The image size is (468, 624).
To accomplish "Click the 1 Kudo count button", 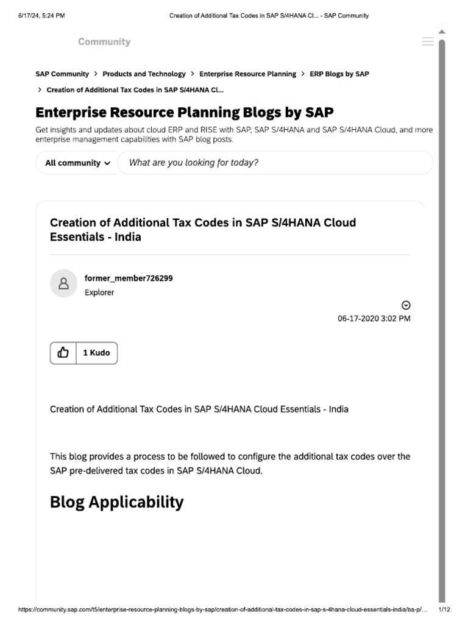I will pyautogui.click(x=97, y=353).
